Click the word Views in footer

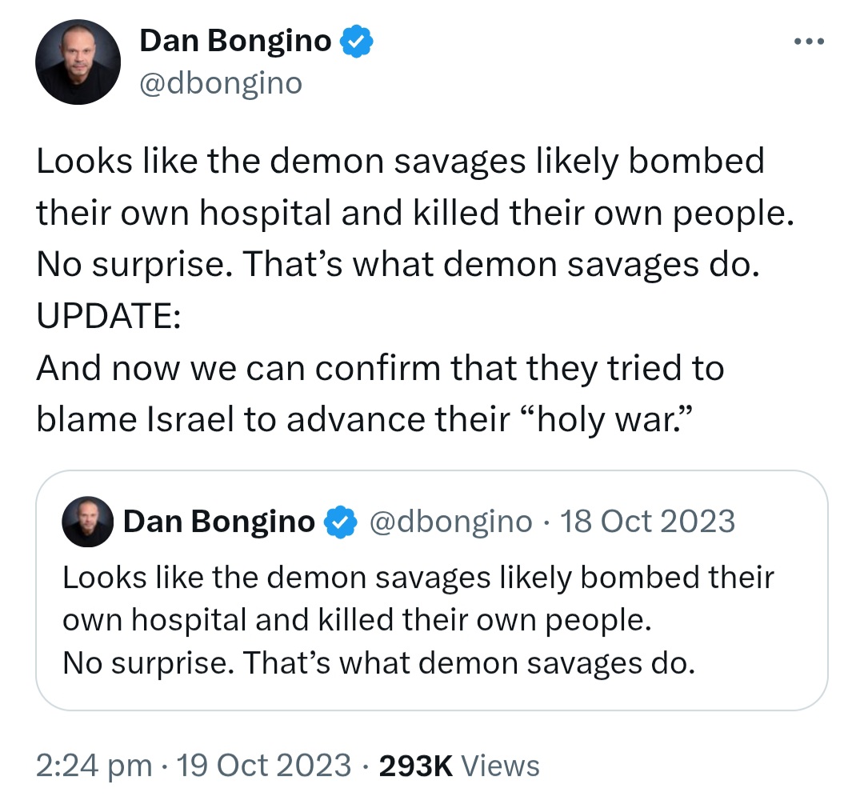coord(500,766)
